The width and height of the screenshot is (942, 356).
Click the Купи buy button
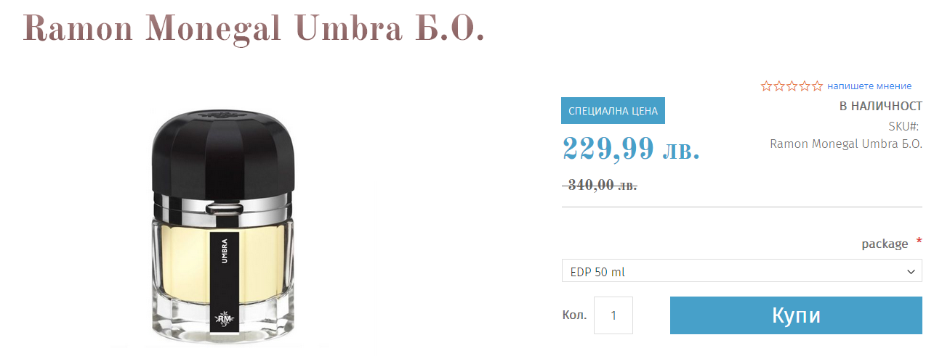click(796, 315)
